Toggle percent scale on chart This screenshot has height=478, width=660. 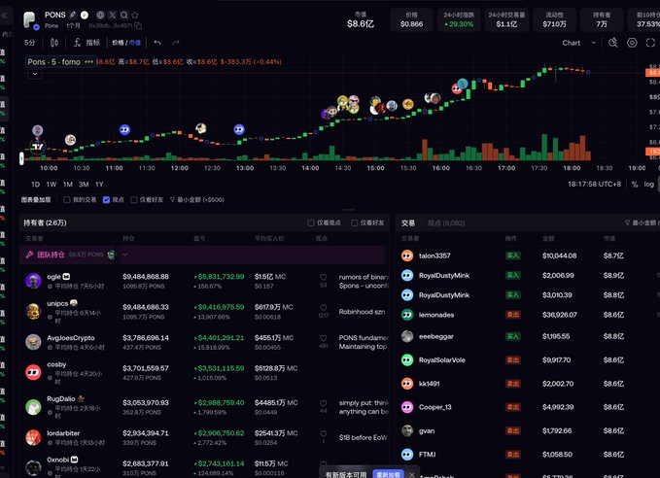click(635, 185)
